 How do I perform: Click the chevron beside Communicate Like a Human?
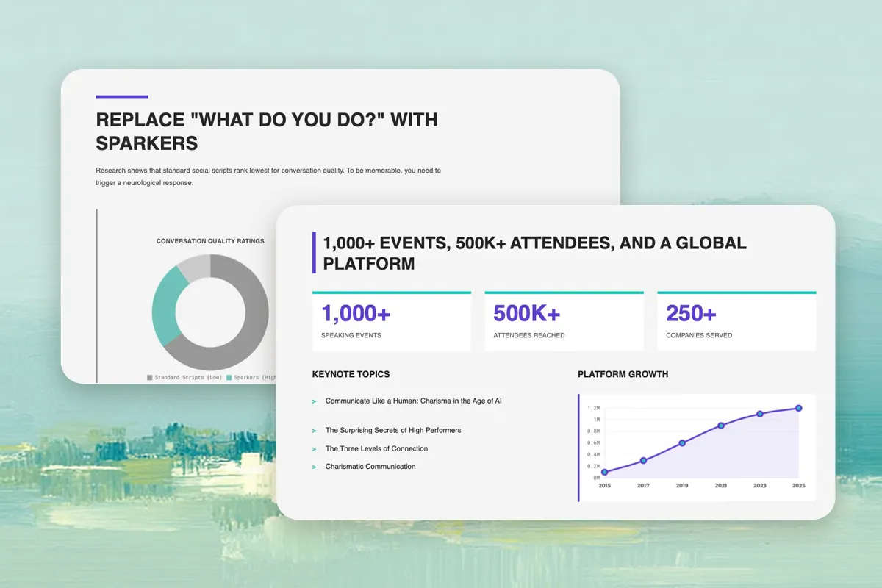click(x=315, y=401)
